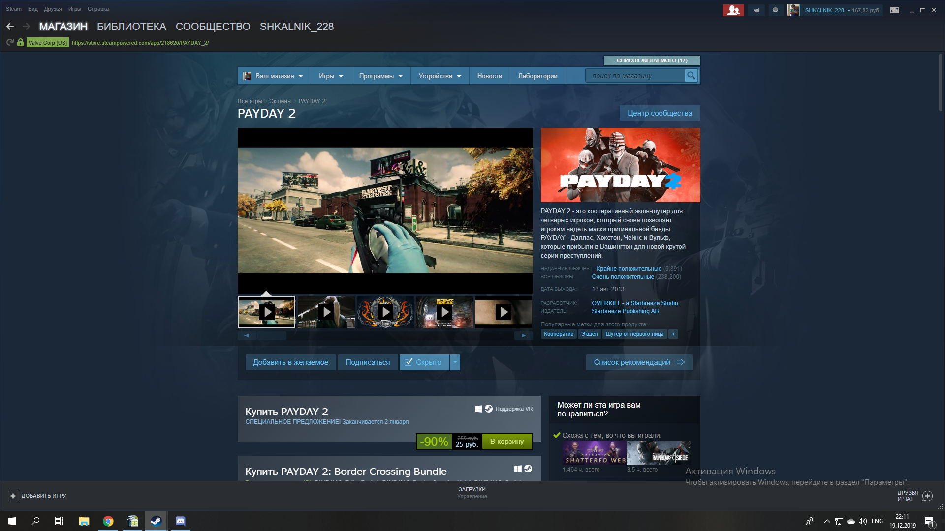Open the announcements megaphone icon
Image resolution: width=945 pixels, height=531 pixels.
(756, 10)
